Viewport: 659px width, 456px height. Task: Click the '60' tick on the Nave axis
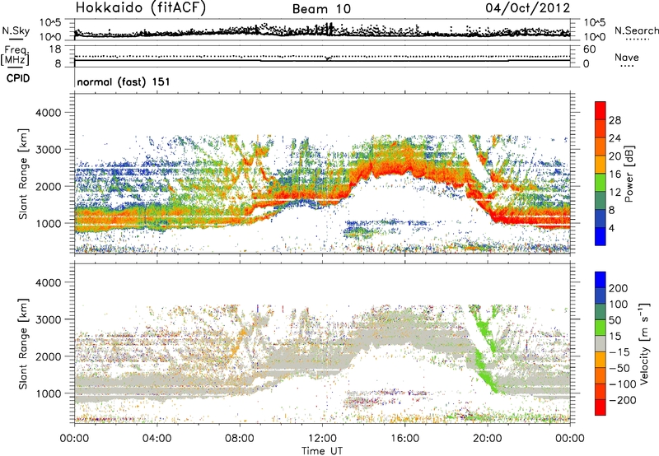tap(589, 49)
